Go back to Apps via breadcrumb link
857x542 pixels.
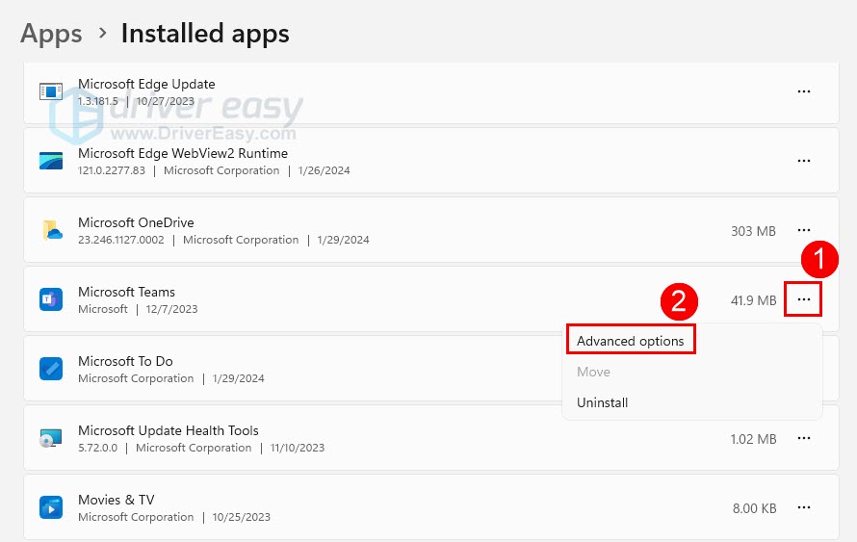(51, 34)
